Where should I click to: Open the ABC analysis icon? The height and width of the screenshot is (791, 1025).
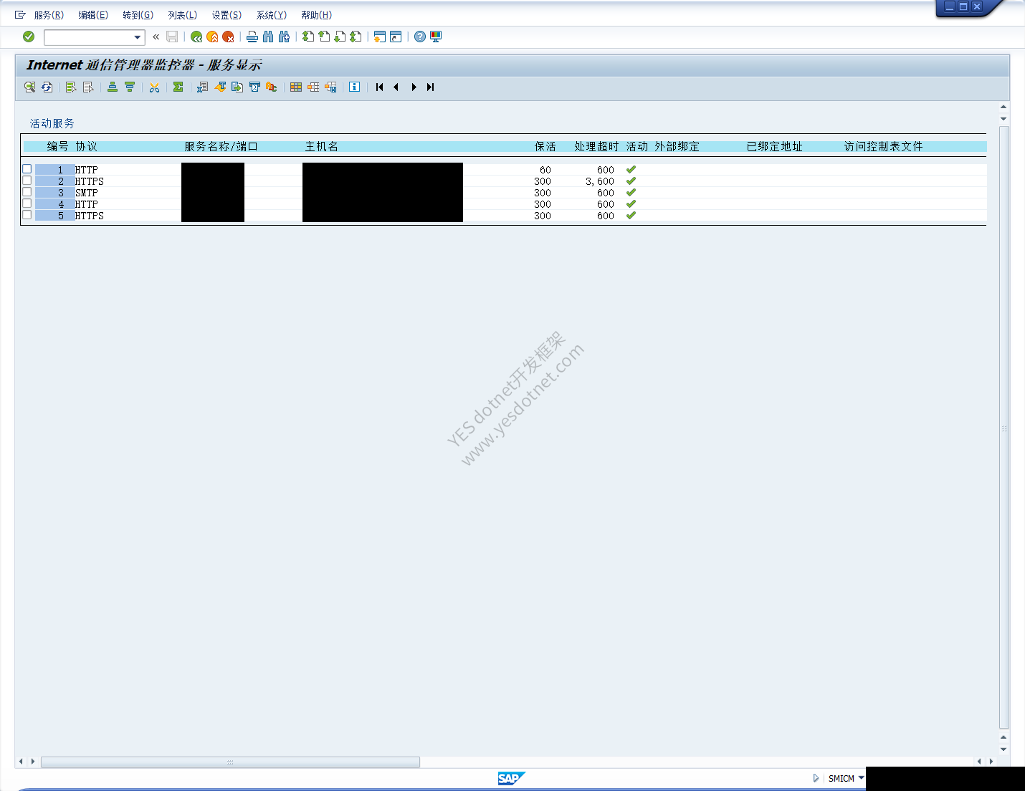click(271, 87)
